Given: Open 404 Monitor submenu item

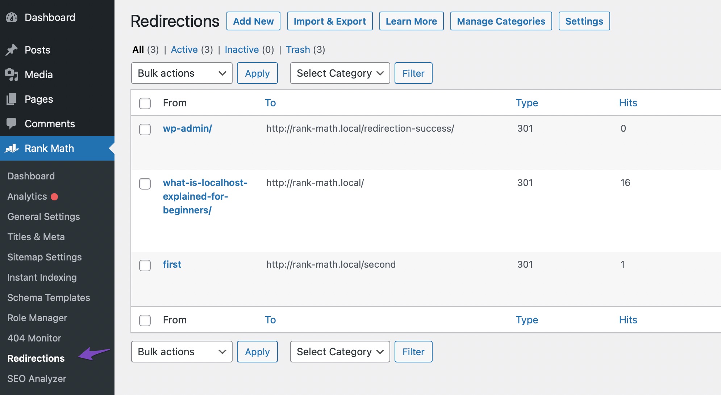Looking at the screenshot, I should (x=34, y=338).
